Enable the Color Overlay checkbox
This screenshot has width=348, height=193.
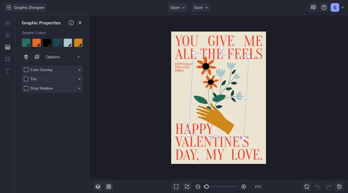click(26, 70)
